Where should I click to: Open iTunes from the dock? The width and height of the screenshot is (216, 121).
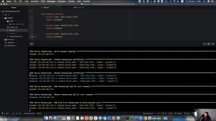pos(69,118)
